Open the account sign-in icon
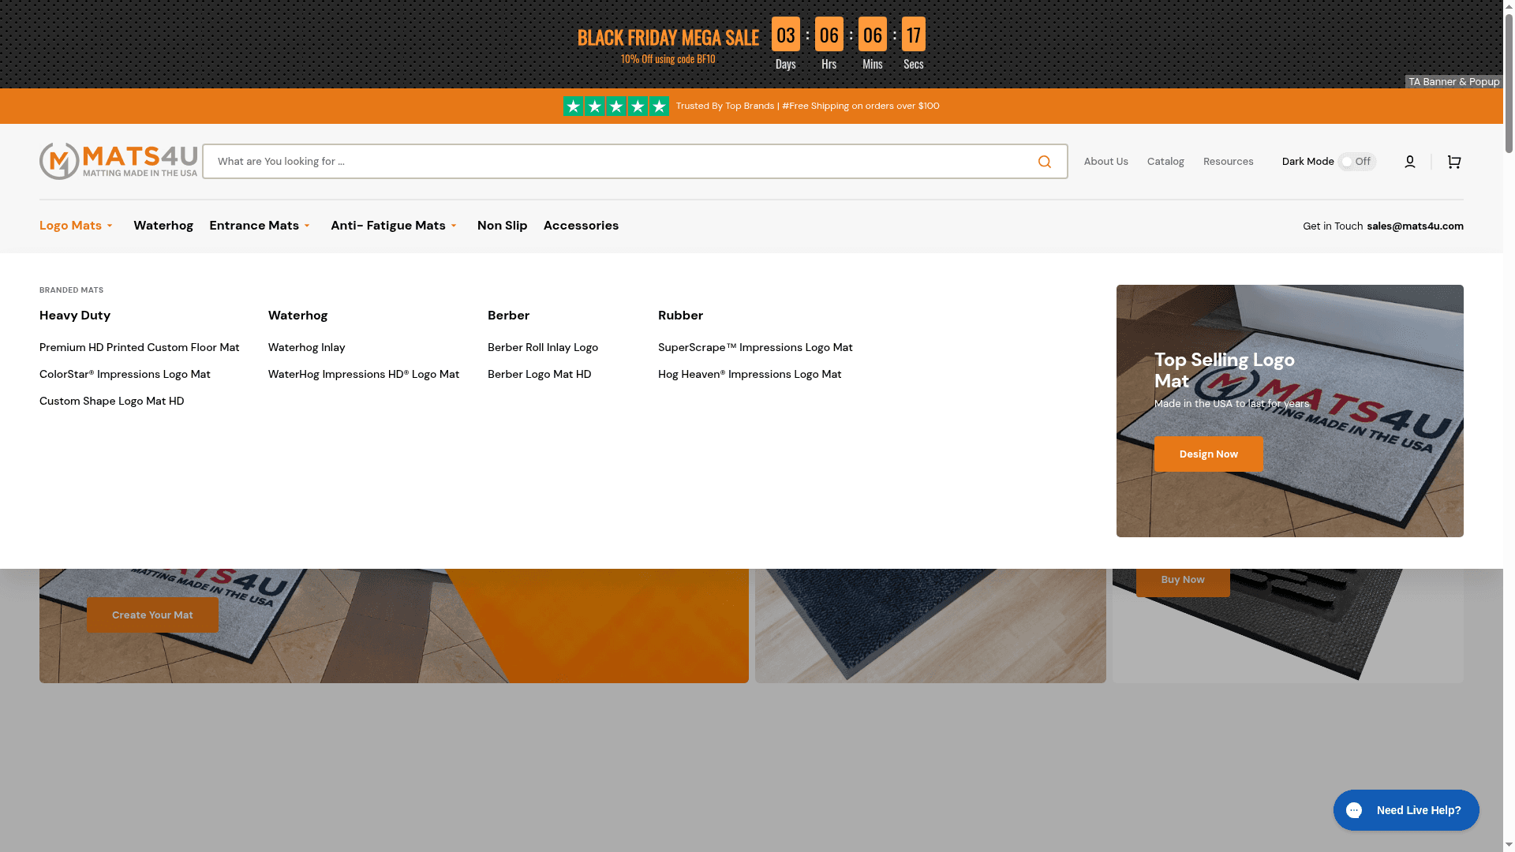 point(1409,161)
